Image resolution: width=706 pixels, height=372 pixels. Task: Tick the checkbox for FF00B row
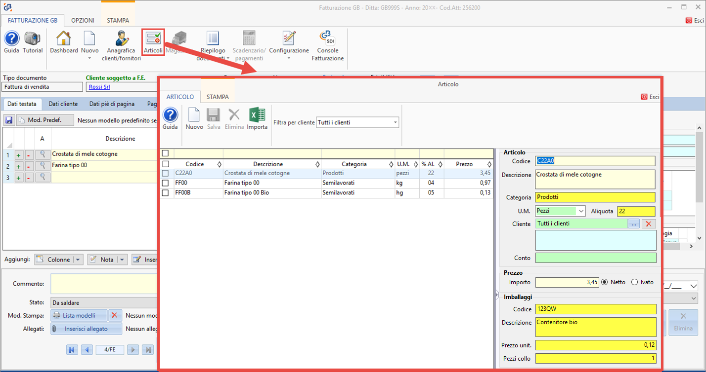pos(166,193)
